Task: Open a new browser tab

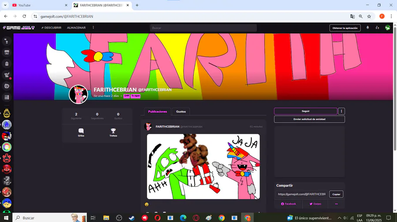Action: 137,5
